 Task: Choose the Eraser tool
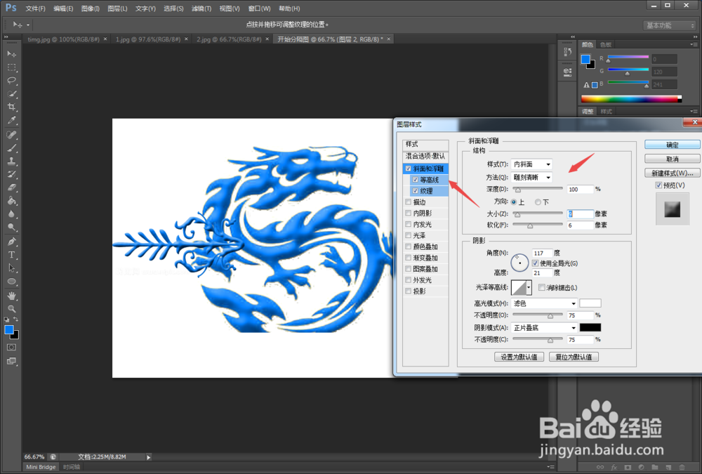click(x=11, y=187)
